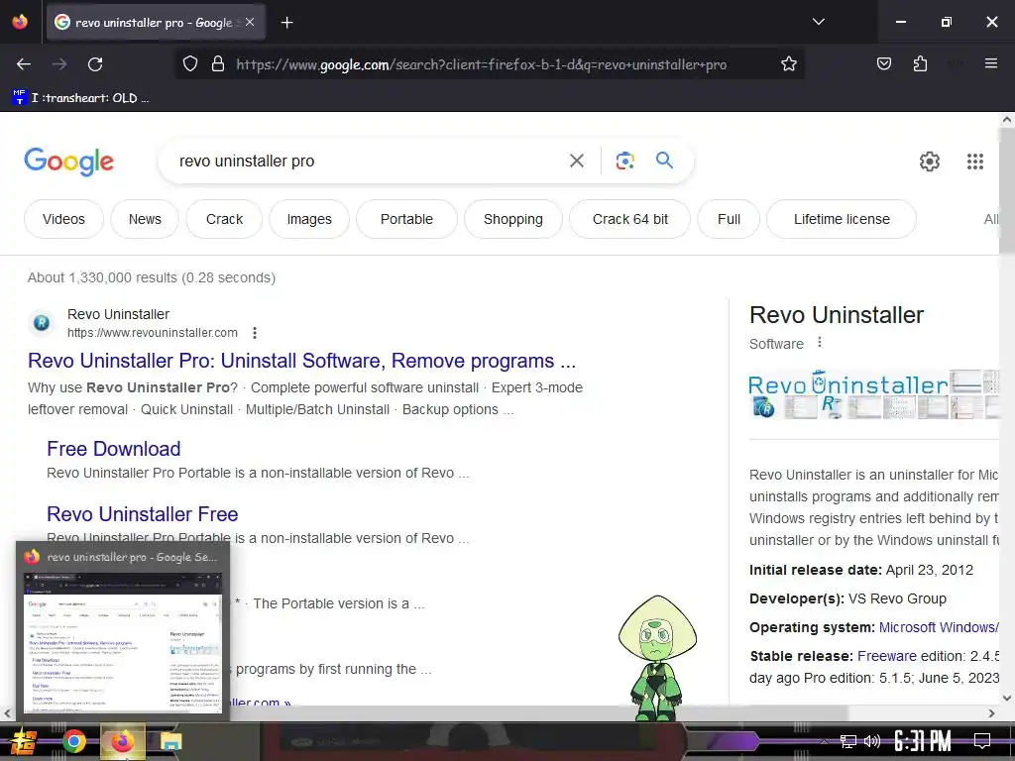Open Google quick settings gear
Screen dimensions: 1015x761
coord(930,162)
